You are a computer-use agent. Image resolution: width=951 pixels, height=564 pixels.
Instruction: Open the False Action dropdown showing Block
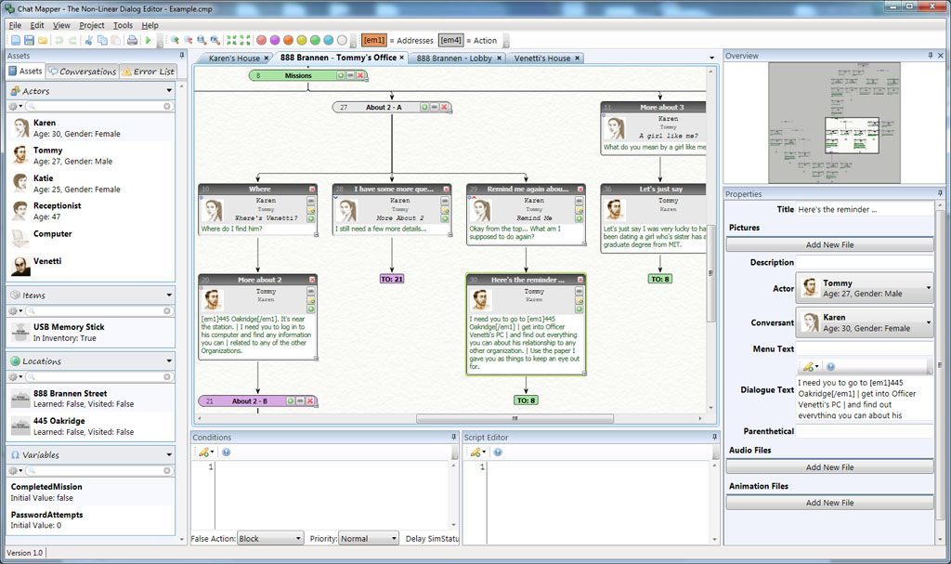tap(270, 538)
